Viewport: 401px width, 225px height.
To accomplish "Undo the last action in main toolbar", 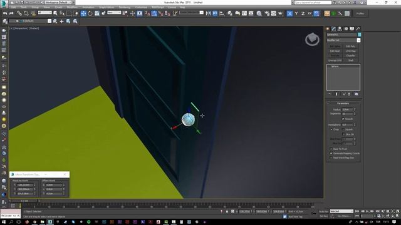I will (x=5, y=13).
